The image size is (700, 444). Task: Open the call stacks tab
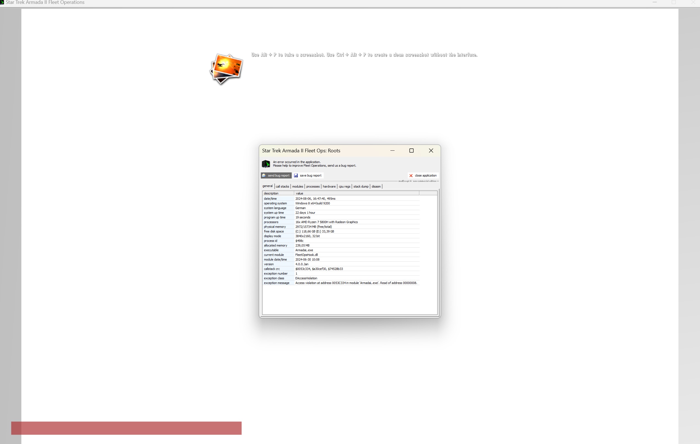click(x=282, y=186)
